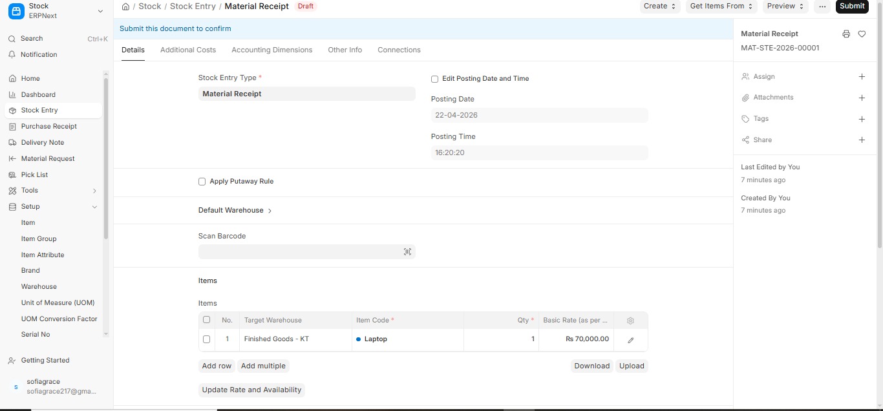The width and height of the screenshot is (883, 411).
Task: Click the Dashboard icon in sidebar
Action: coord(12,95)
